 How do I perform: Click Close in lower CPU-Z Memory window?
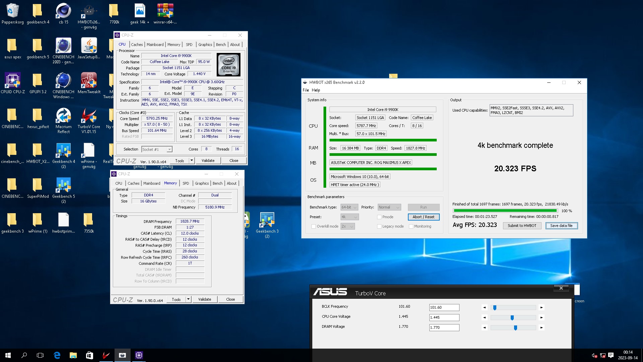coord(230,299)
